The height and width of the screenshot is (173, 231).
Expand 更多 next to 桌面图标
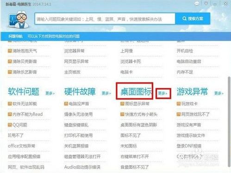click(162, 93)
